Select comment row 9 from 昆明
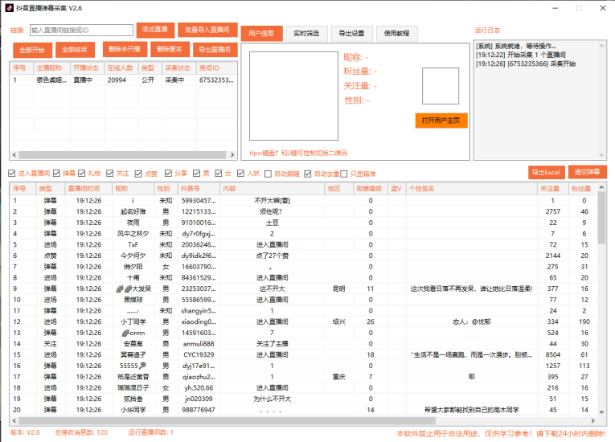615x442 pixels. coord(304,289)
